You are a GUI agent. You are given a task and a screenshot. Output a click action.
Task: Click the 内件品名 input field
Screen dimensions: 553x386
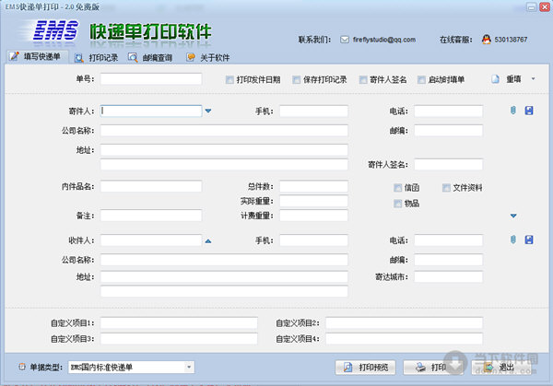pyautogui.click(x=151, y=186)
